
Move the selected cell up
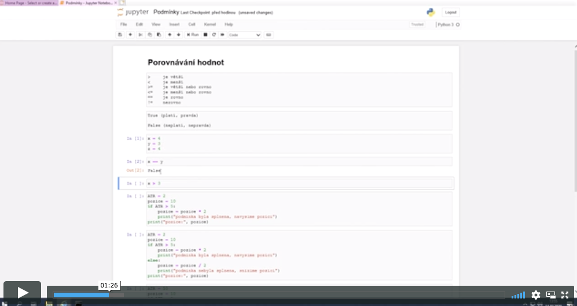(x=170, y=35)
